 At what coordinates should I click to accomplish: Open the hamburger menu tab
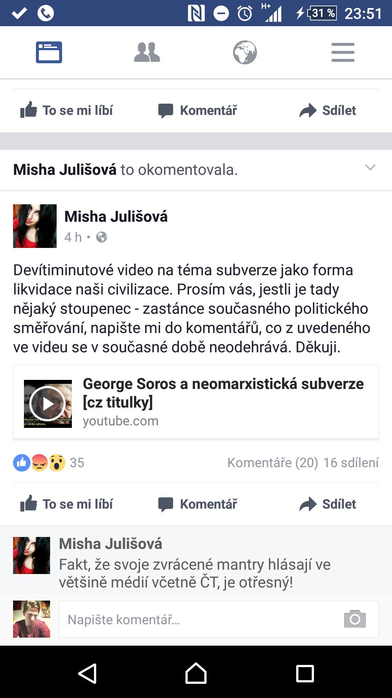click(343, 52)
